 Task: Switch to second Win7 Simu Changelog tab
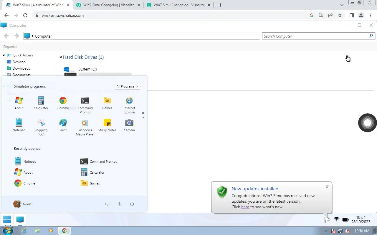tap(178, 5)
